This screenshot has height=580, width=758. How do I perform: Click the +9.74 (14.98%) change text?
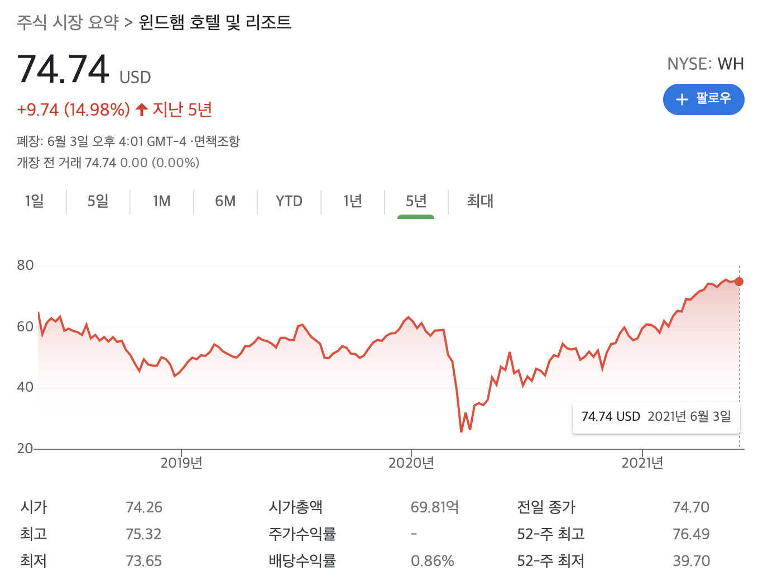(73, 110)
